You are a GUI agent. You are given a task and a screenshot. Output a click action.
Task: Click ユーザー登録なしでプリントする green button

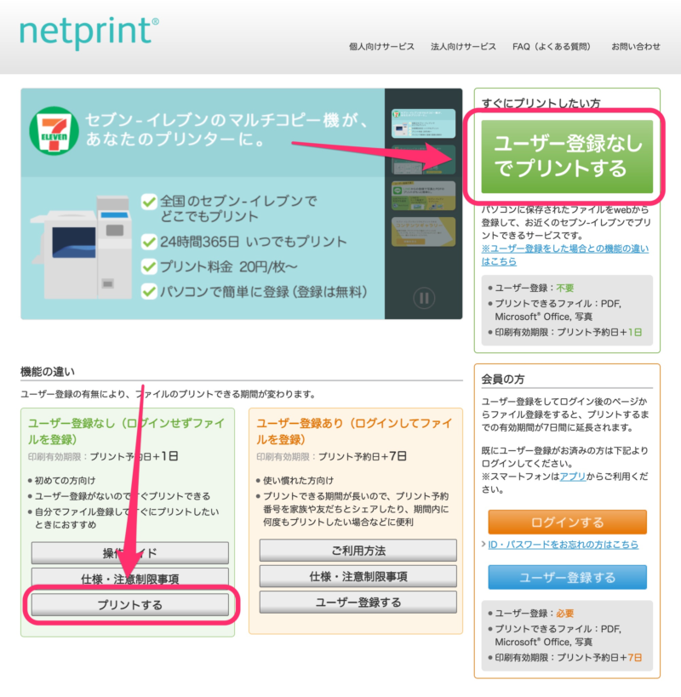[x=567, y=157]
